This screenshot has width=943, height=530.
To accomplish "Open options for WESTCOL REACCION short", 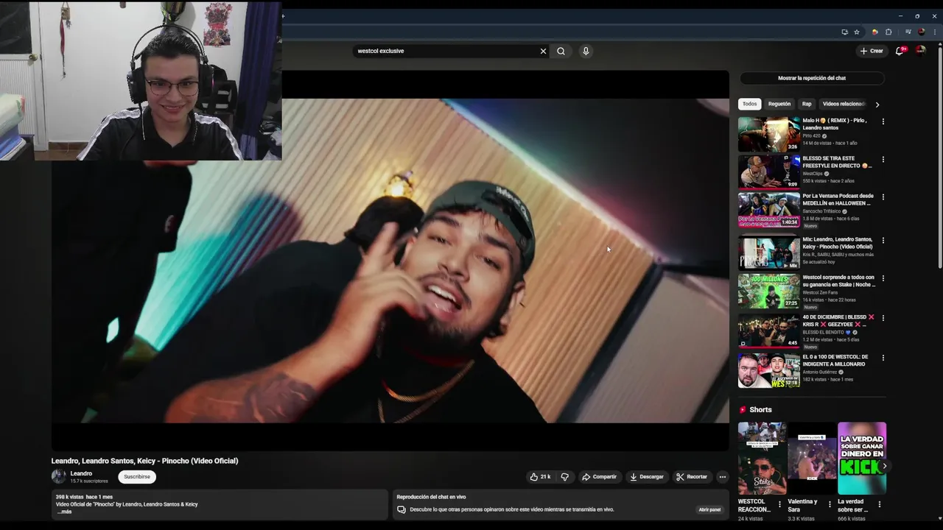I will [x=779, y=504].
